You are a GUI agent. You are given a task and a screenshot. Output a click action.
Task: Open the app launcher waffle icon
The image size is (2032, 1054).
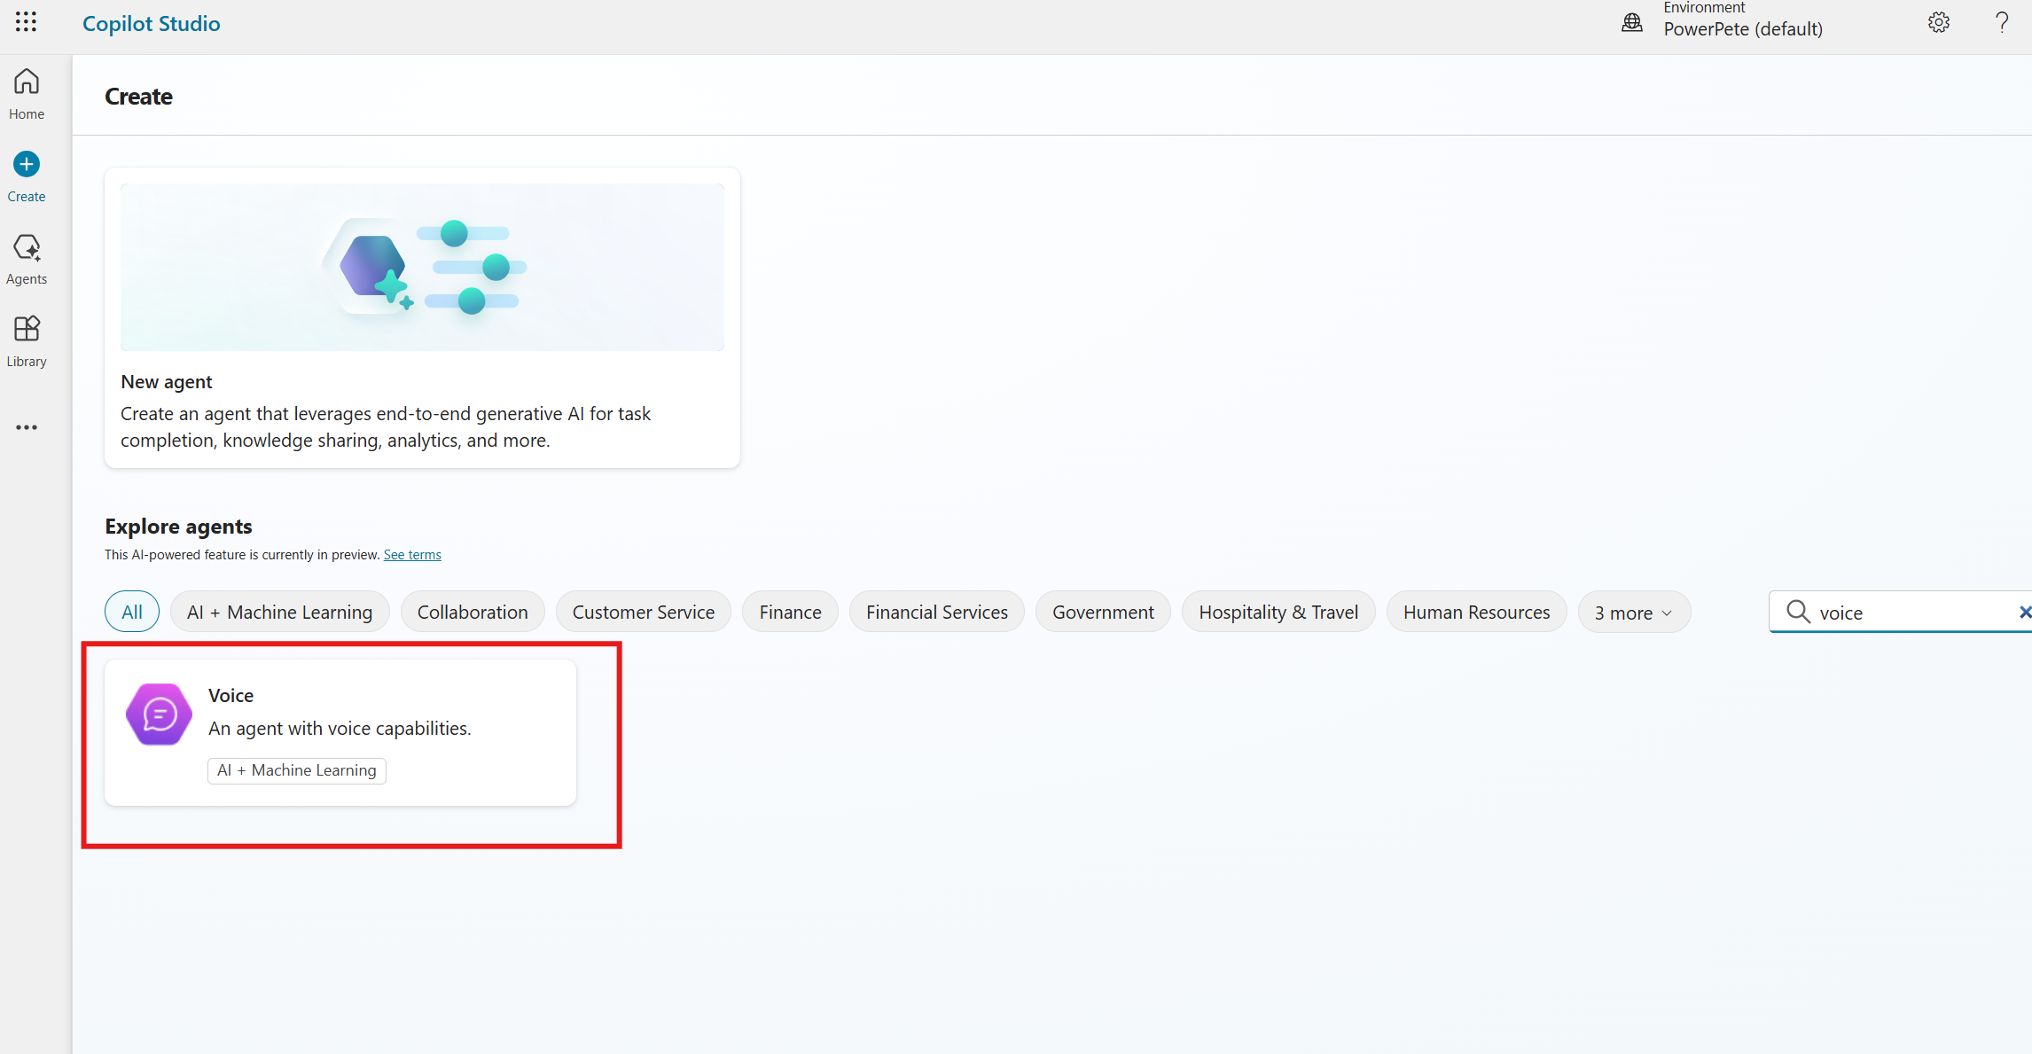(x=26, y=22)
